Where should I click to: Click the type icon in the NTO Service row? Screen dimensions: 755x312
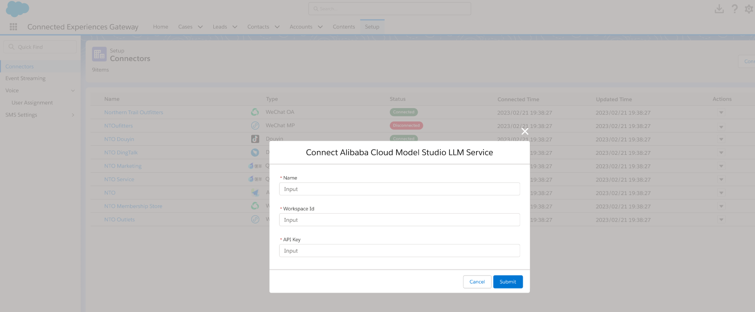coord(255,179)
